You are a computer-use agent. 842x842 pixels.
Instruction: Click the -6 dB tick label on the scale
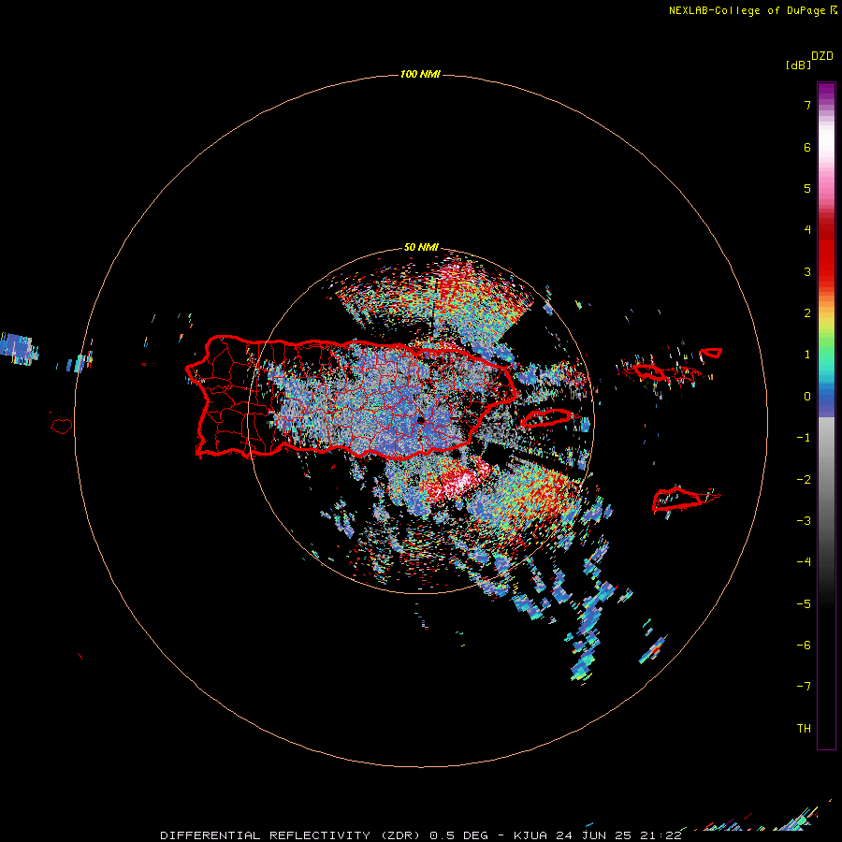pos(804,646)
